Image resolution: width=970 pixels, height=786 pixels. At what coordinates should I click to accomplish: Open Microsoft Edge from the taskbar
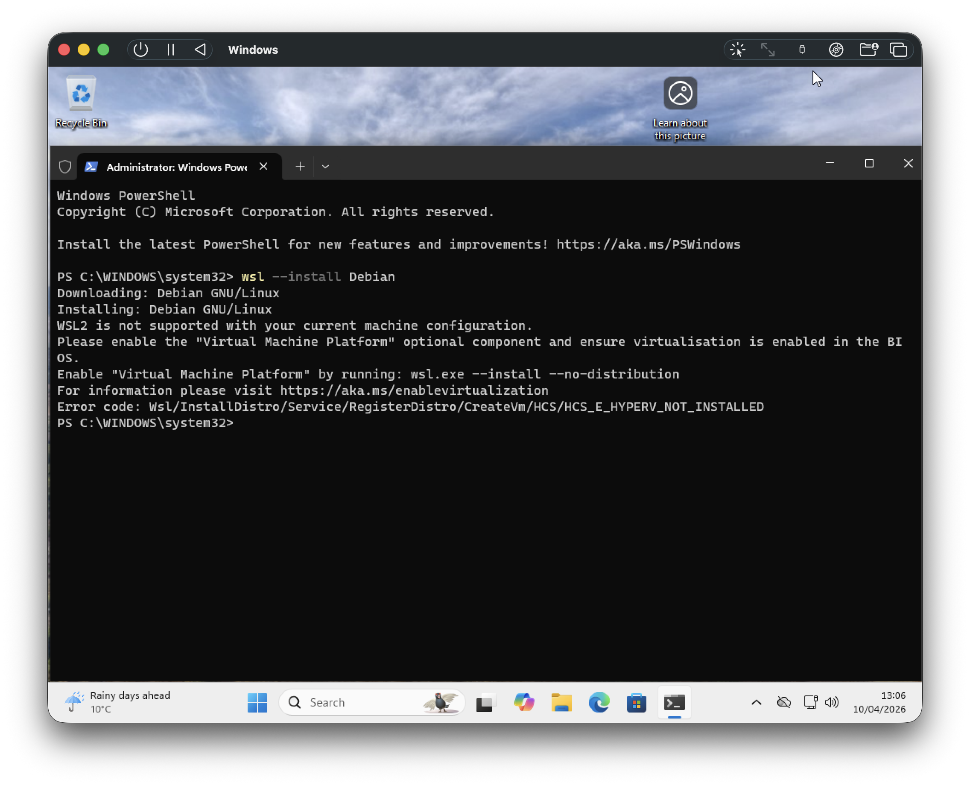tap(599, 702)
